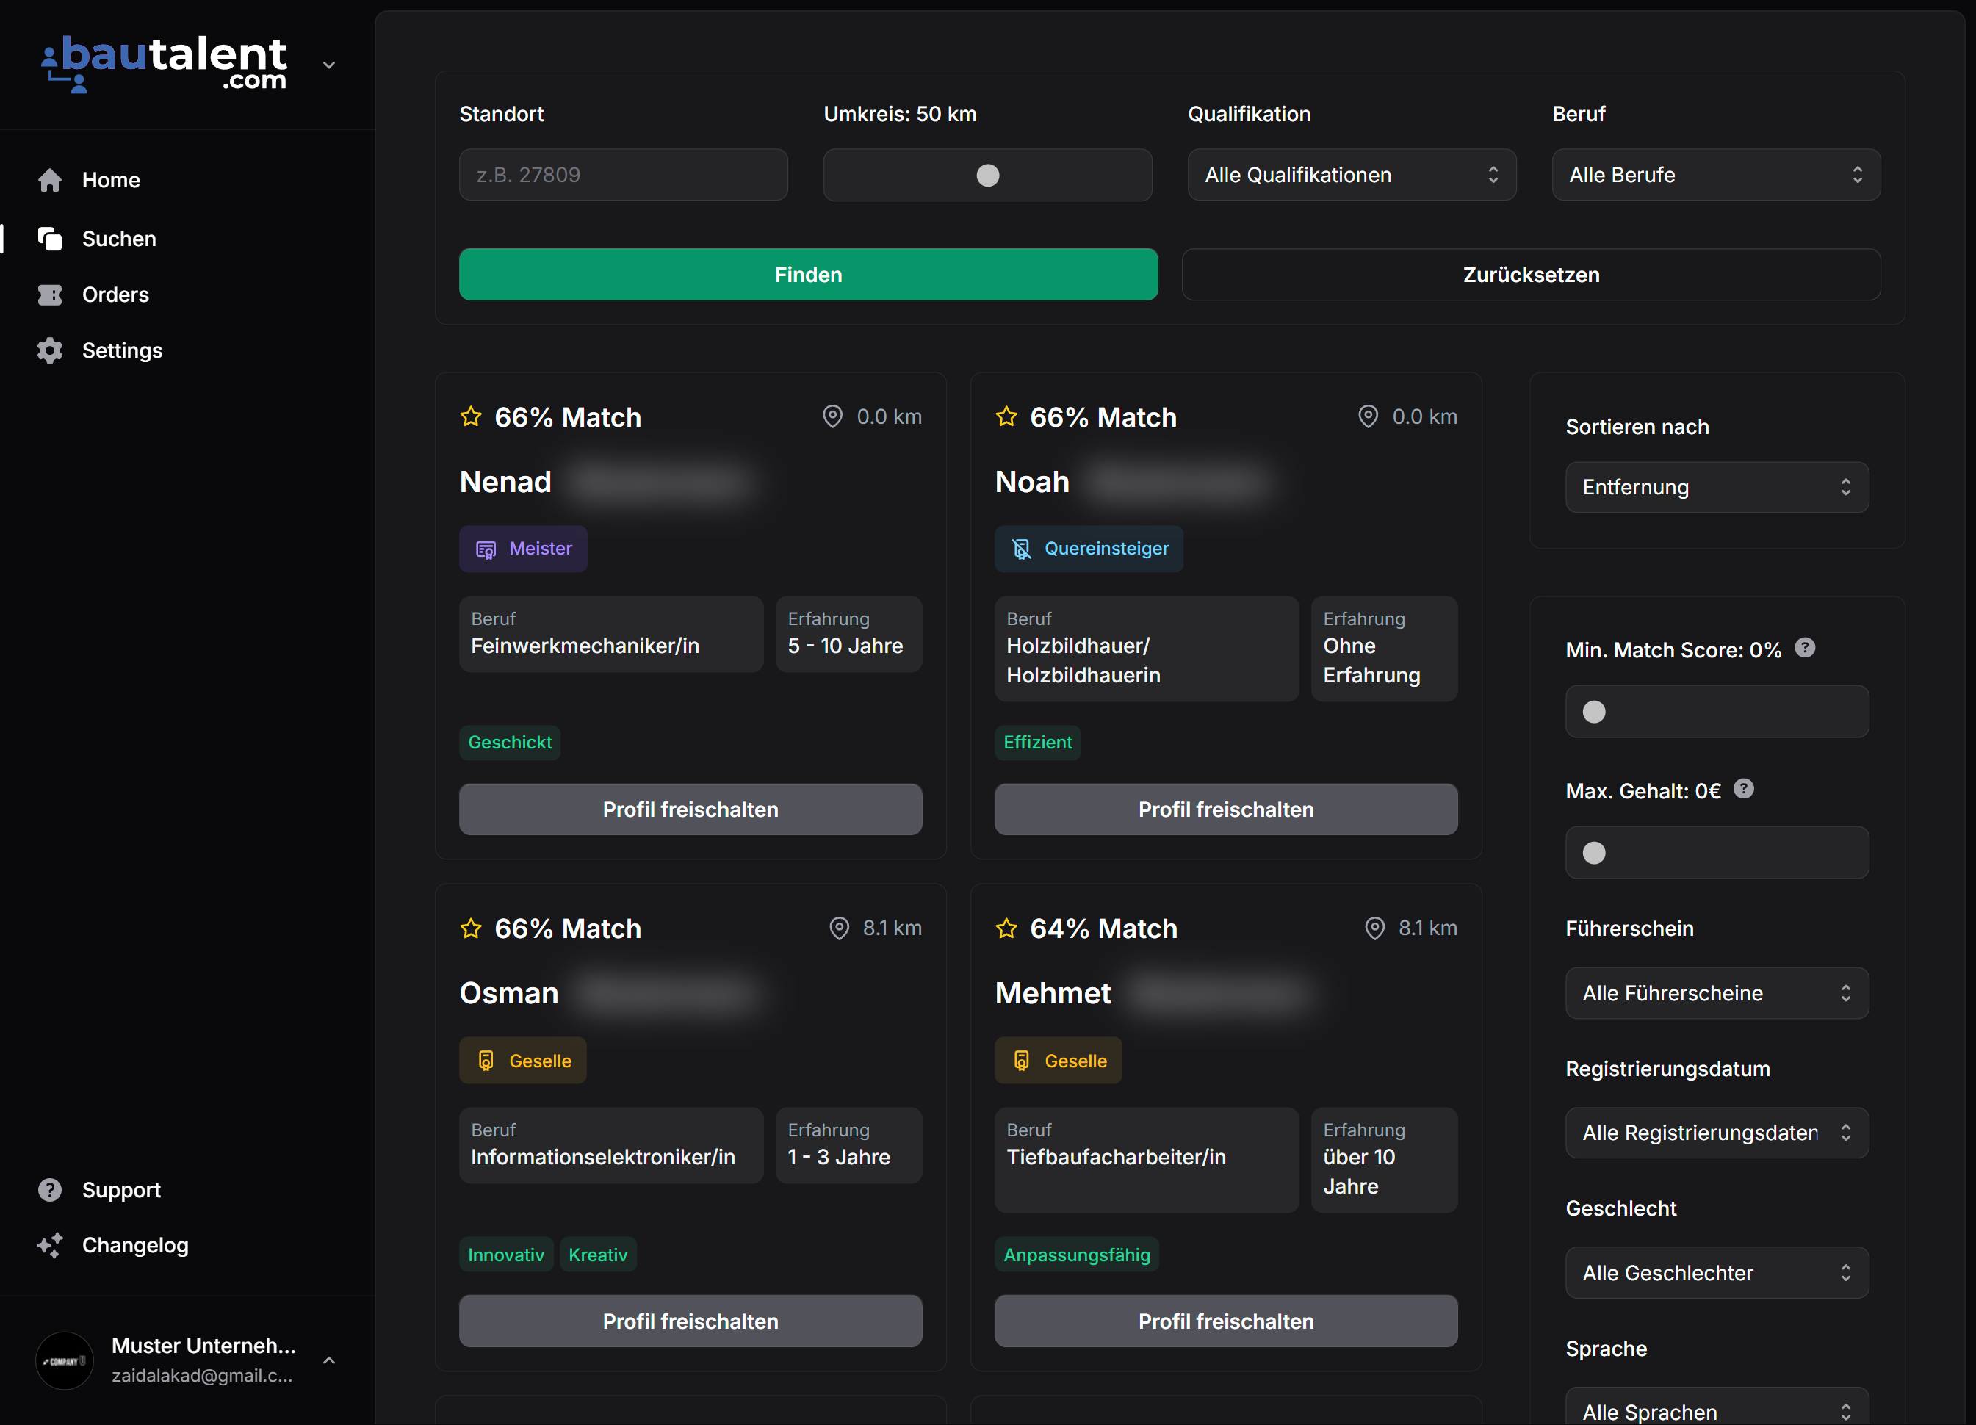Click the location pin on Noah's card
The image size is (1976, 1425).
pyautogui.click(x=1368, y=416)
